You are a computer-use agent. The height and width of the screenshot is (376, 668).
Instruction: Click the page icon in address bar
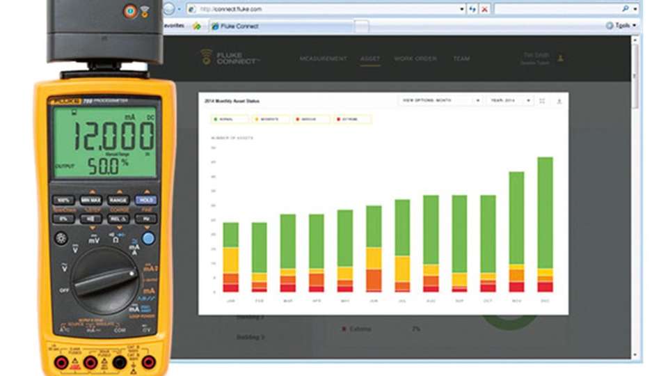[x=192, y=9]
